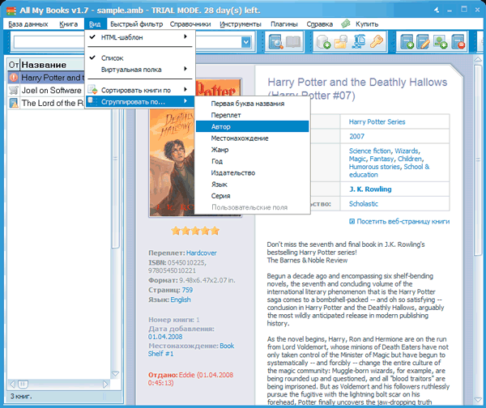Group books by Автор
The width and height of the screenshot is (486, 408).
(221, 127)
